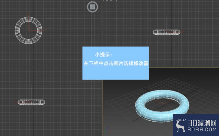Select the flat torus wireframe in the upper-right viewport
Viewport: 219px width, 136px height.
(x=167, y=32)
